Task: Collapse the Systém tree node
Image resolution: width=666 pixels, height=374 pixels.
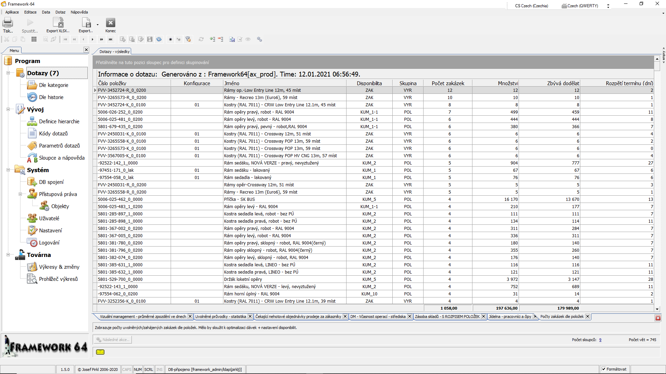Action: point(8,170)
